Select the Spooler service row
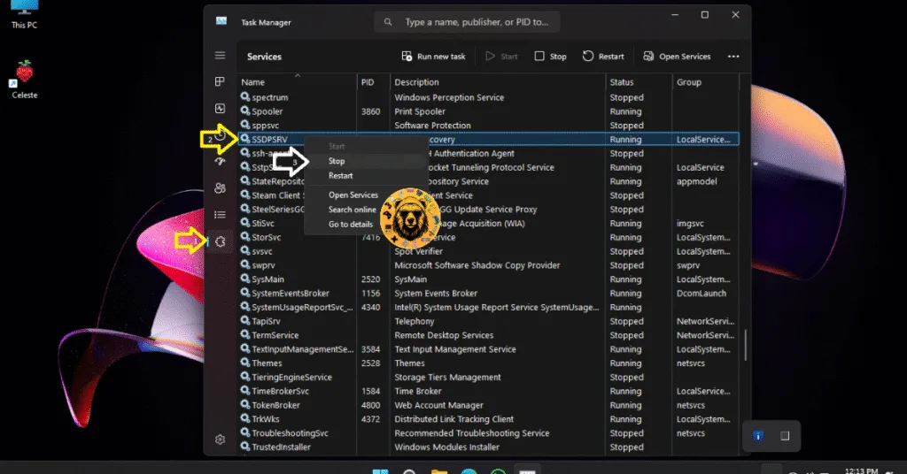 489,111
